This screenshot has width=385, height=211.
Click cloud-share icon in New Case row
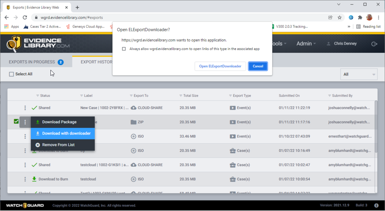pyautogui.click(x=134, y=108)
